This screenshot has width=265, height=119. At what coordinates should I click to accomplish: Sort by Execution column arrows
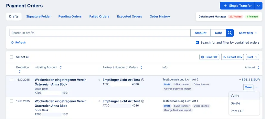pyautogui.click(x=20, y=71)
